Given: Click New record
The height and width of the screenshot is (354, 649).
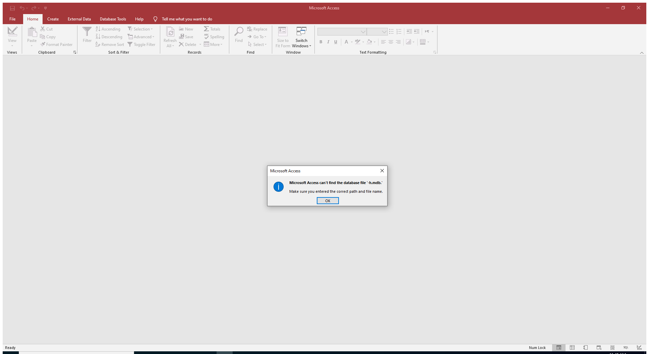Looking at the screenshot, I should click(186, 29).
